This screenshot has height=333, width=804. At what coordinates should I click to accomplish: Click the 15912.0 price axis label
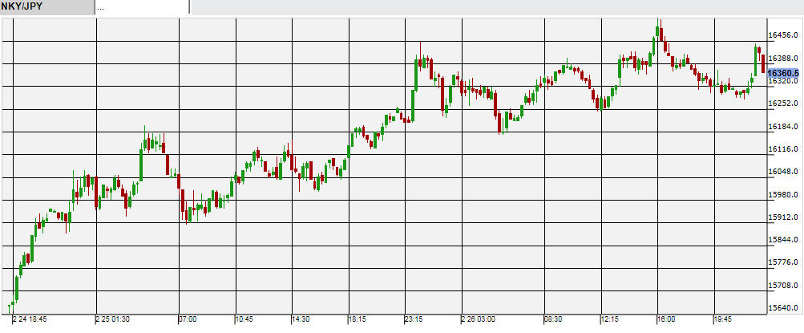[x=783, y=217]
